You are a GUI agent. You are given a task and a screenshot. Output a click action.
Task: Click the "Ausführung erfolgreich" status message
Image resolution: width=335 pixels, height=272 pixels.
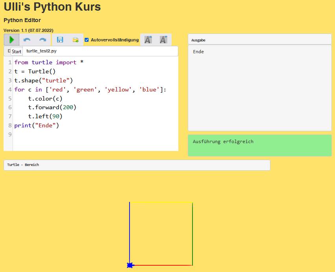[x=223, y=142]
